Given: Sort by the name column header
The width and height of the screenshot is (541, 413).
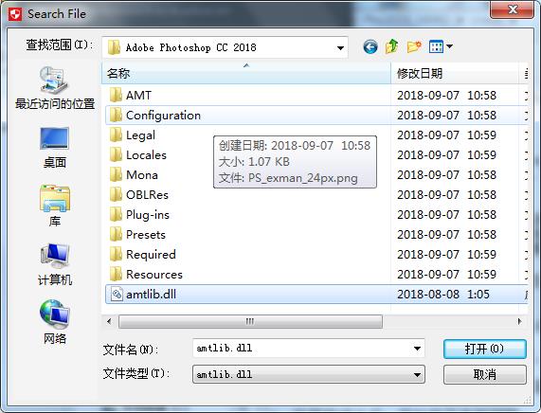Looking at the screenshot, I should 246,74.
